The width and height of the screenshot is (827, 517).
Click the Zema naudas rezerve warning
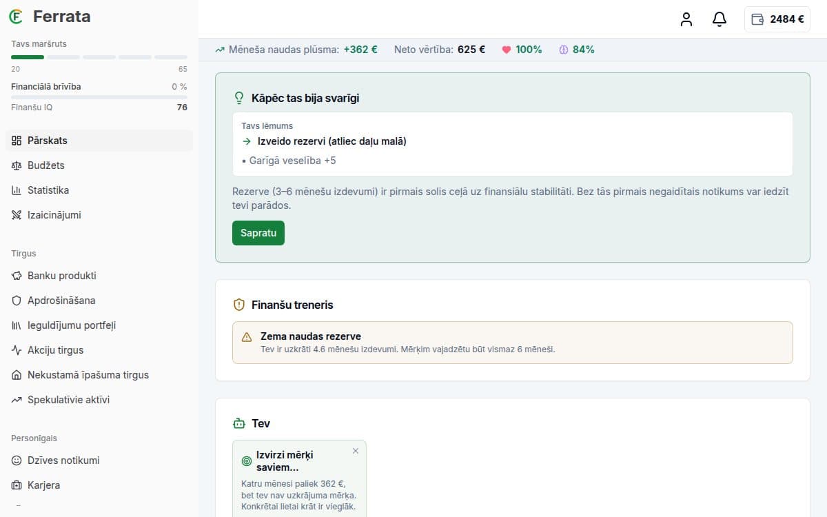coord(513,343)
